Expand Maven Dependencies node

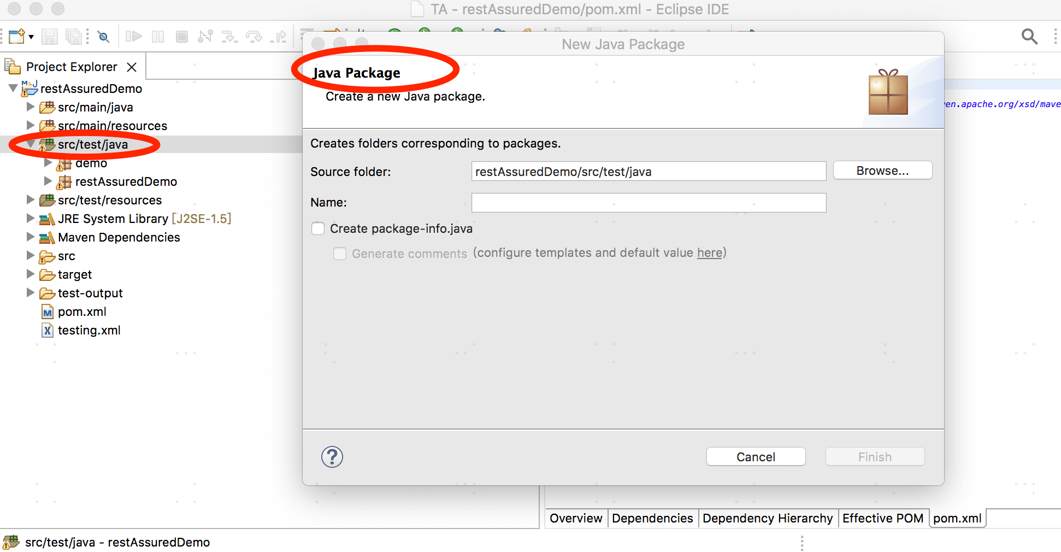(x=31, y=237)
